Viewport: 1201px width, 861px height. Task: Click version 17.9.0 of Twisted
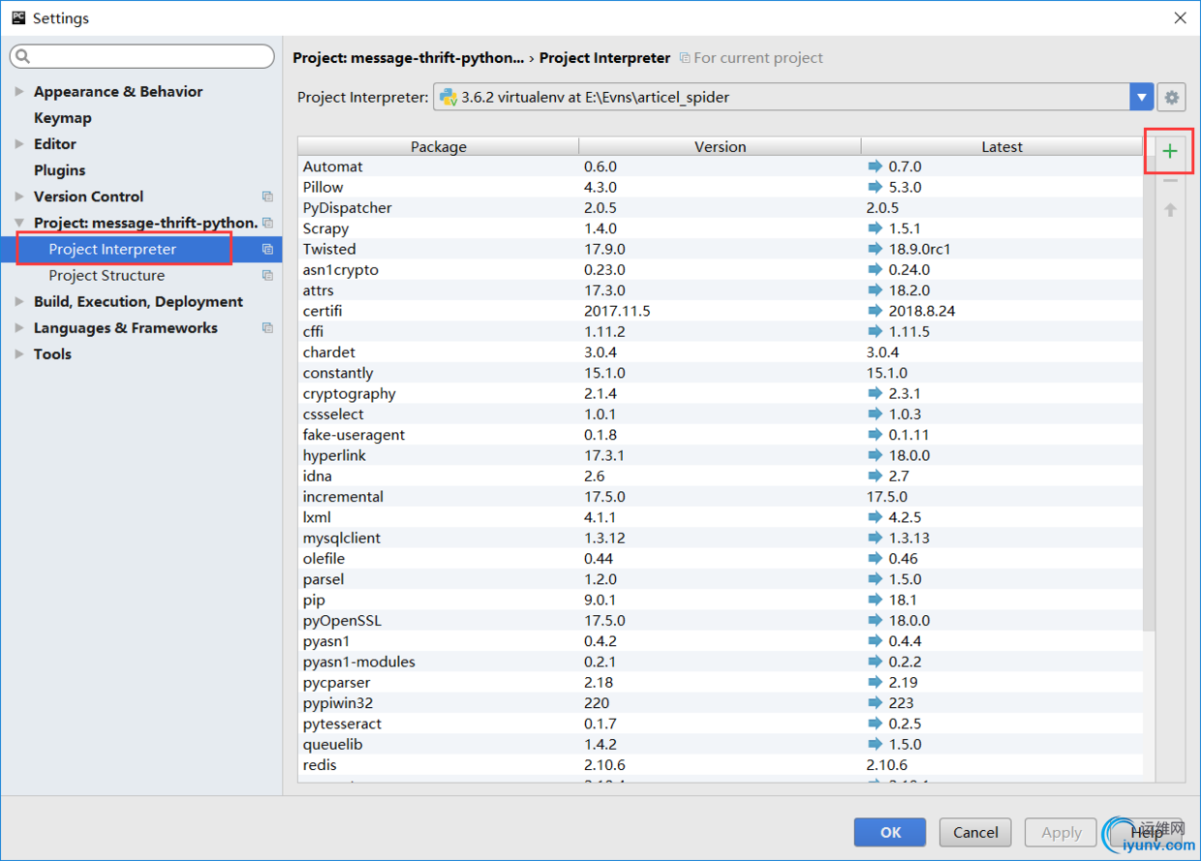click(604, 249)
